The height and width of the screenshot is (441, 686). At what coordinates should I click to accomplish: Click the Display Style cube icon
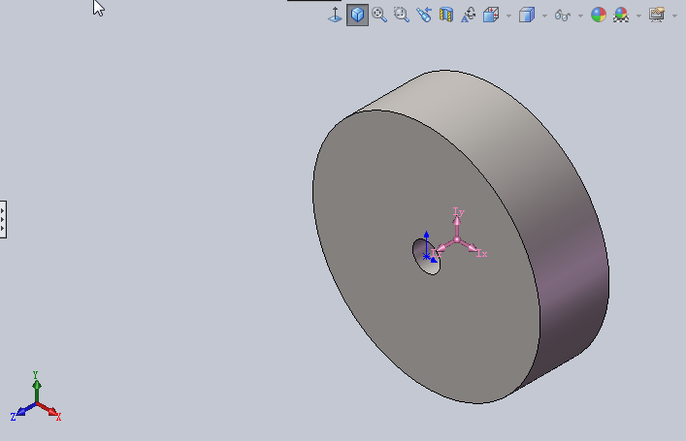[527, 15]
